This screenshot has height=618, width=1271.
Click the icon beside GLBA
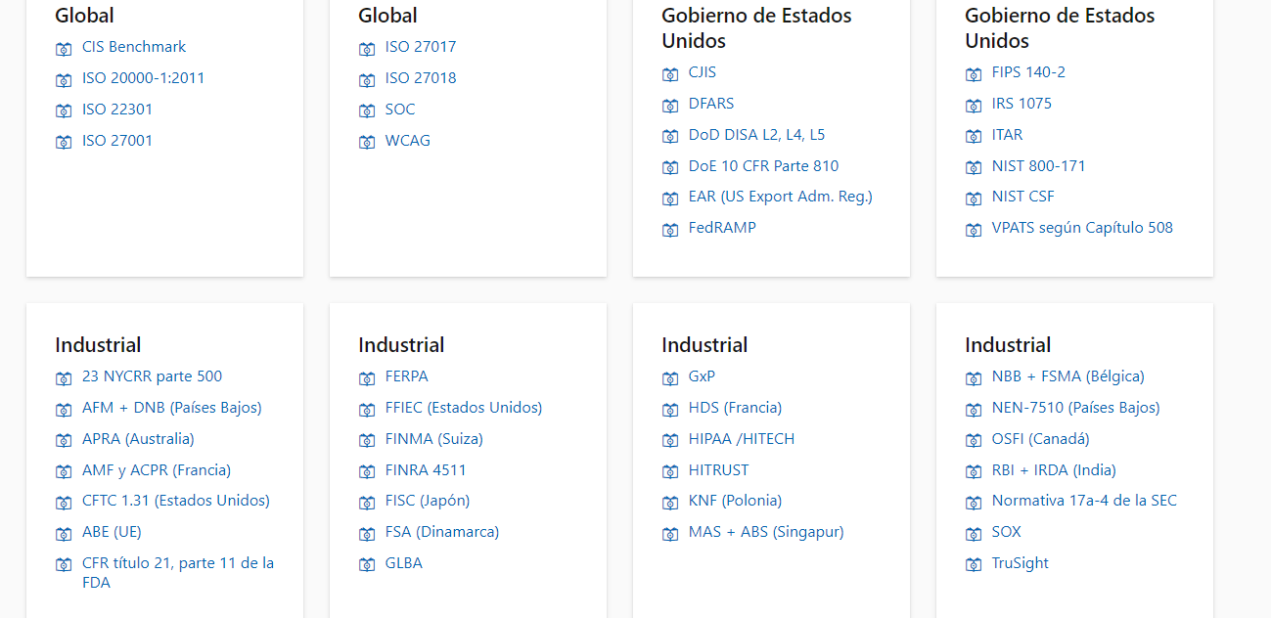pyautogui.click(x=367, y=565)
